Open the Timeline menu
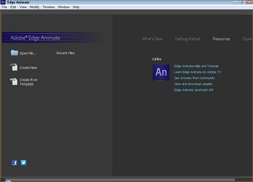The image size is (253, 182). click(x=48, y=7)
